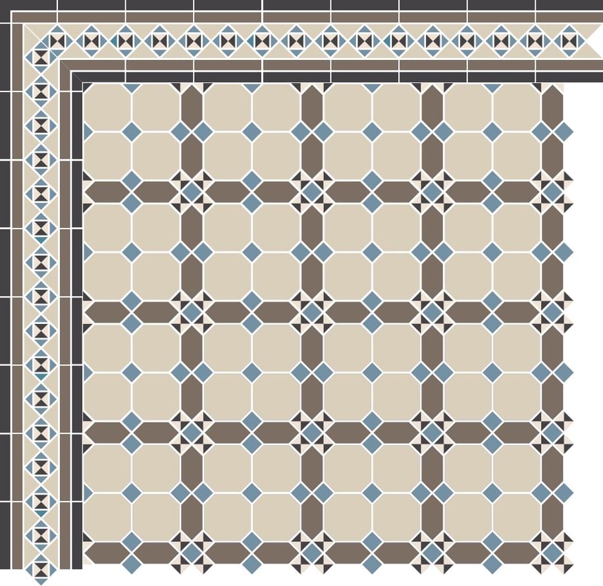Image resolution: width=603 pixels, height=586 pixels.
Task: Click the first blue half-diamond on field's top edge
Action: [132, 87]
